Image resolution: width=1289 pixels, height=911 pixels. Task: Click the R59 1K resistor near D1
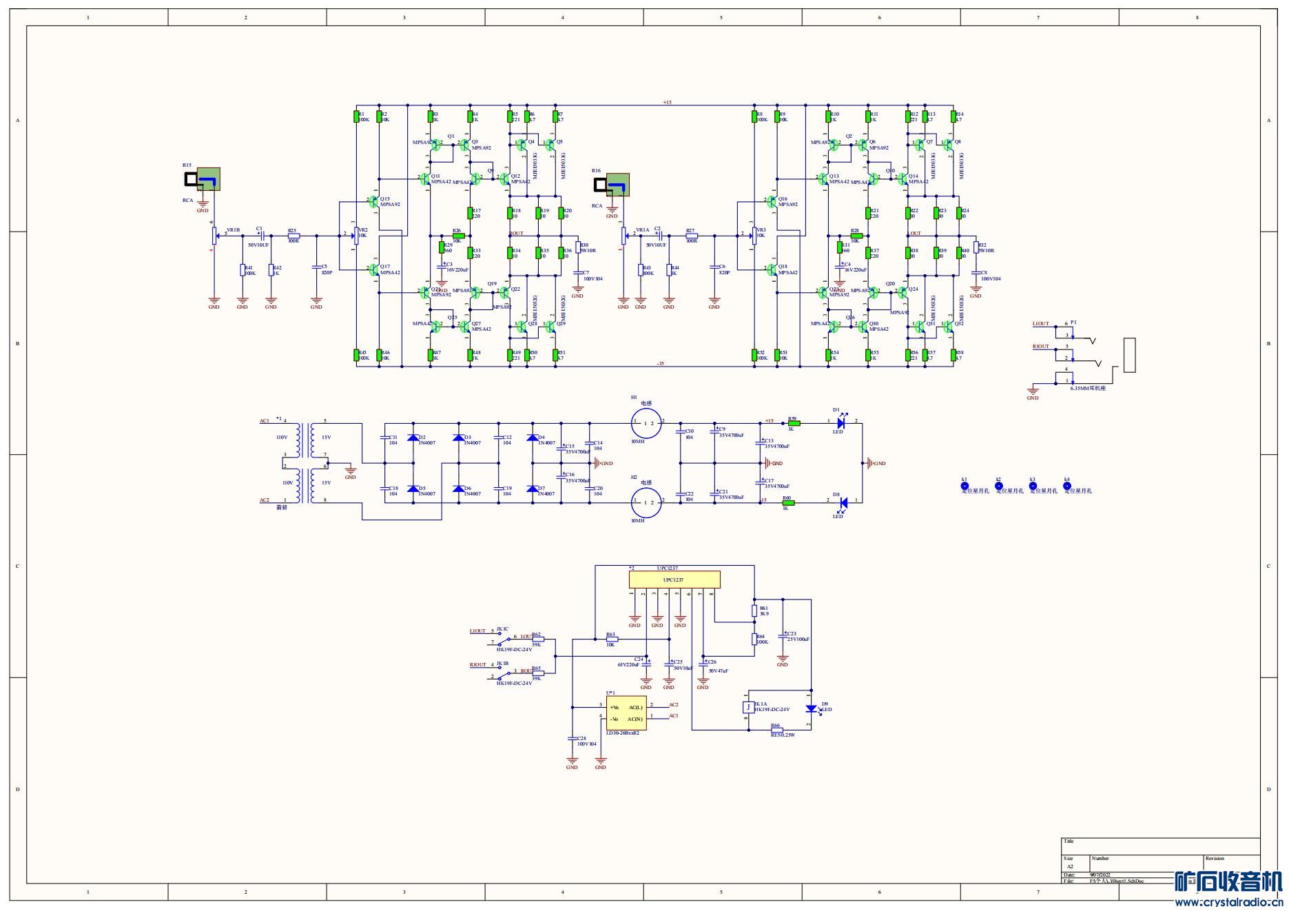click(x=794, y=422)
